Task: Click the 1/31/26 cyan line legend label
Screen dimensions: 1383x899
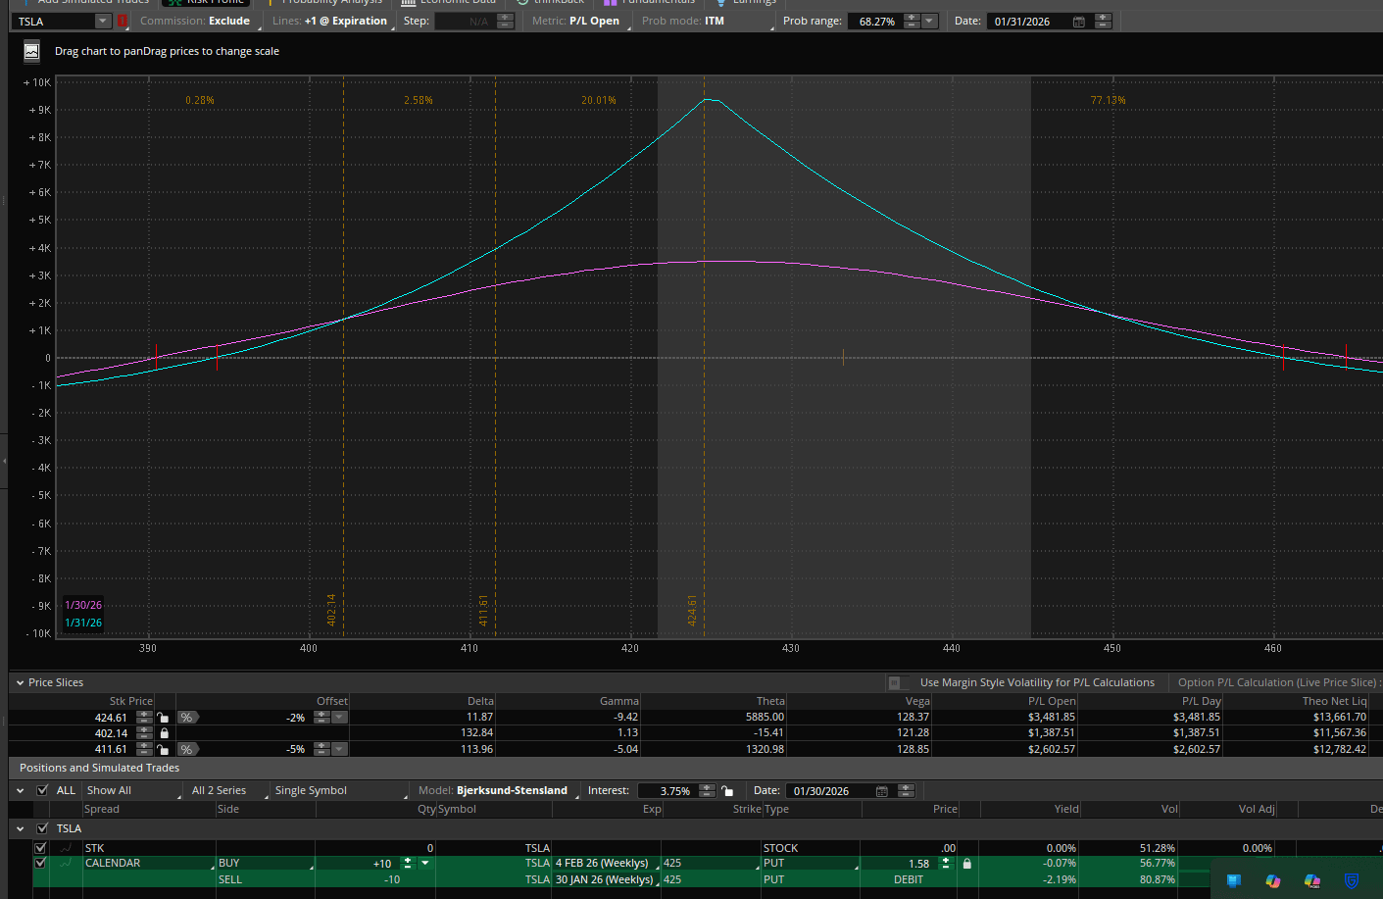Action: click(x=83, y=623)
